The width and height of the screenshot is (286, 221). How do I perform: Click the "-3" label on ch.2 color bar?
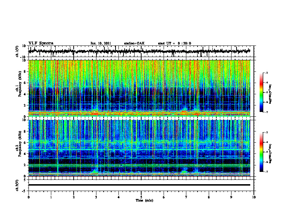(x=266, y=133)
